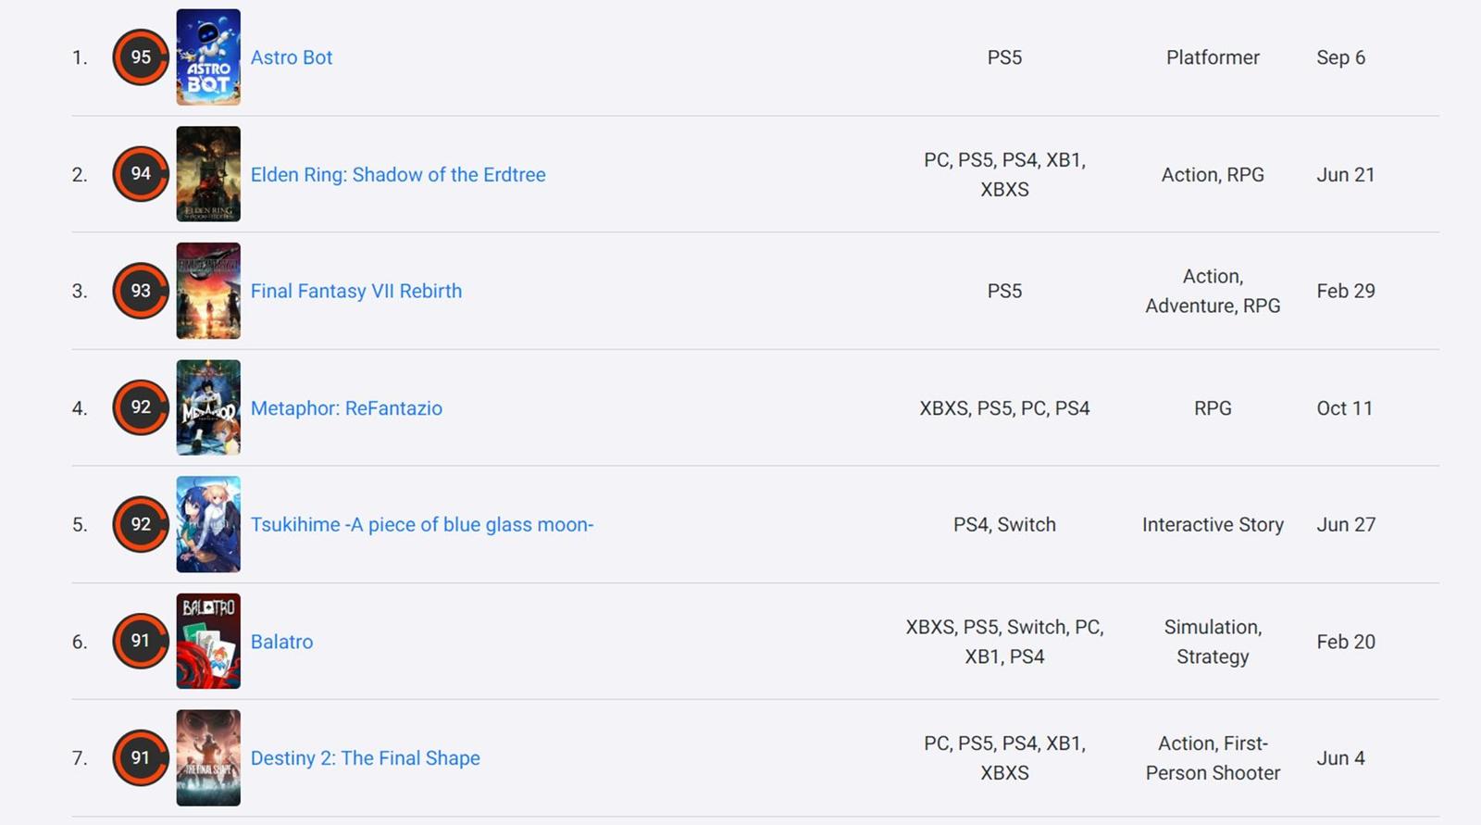
Task: Follow the Final Fantasy VII Rebirth link
Action: point(356,292)
